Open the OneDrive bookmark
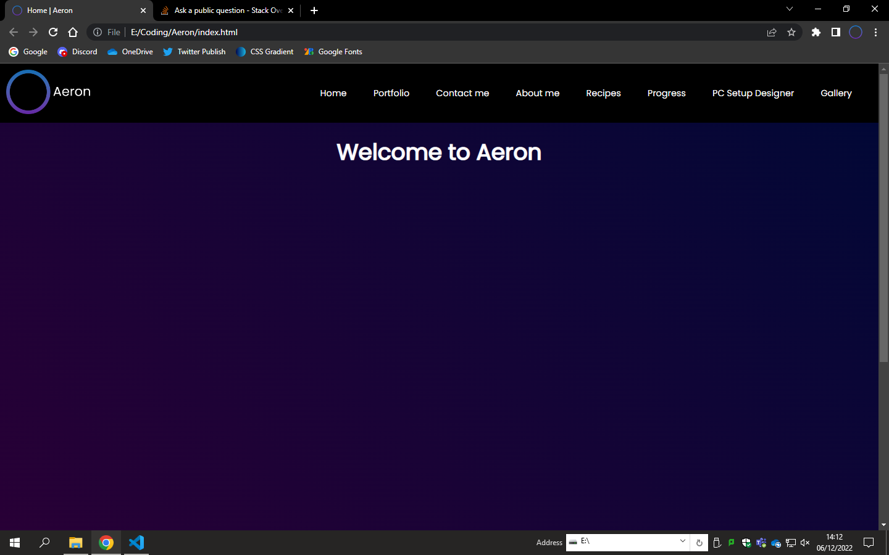The image size is (889, 555). (130, 52)
